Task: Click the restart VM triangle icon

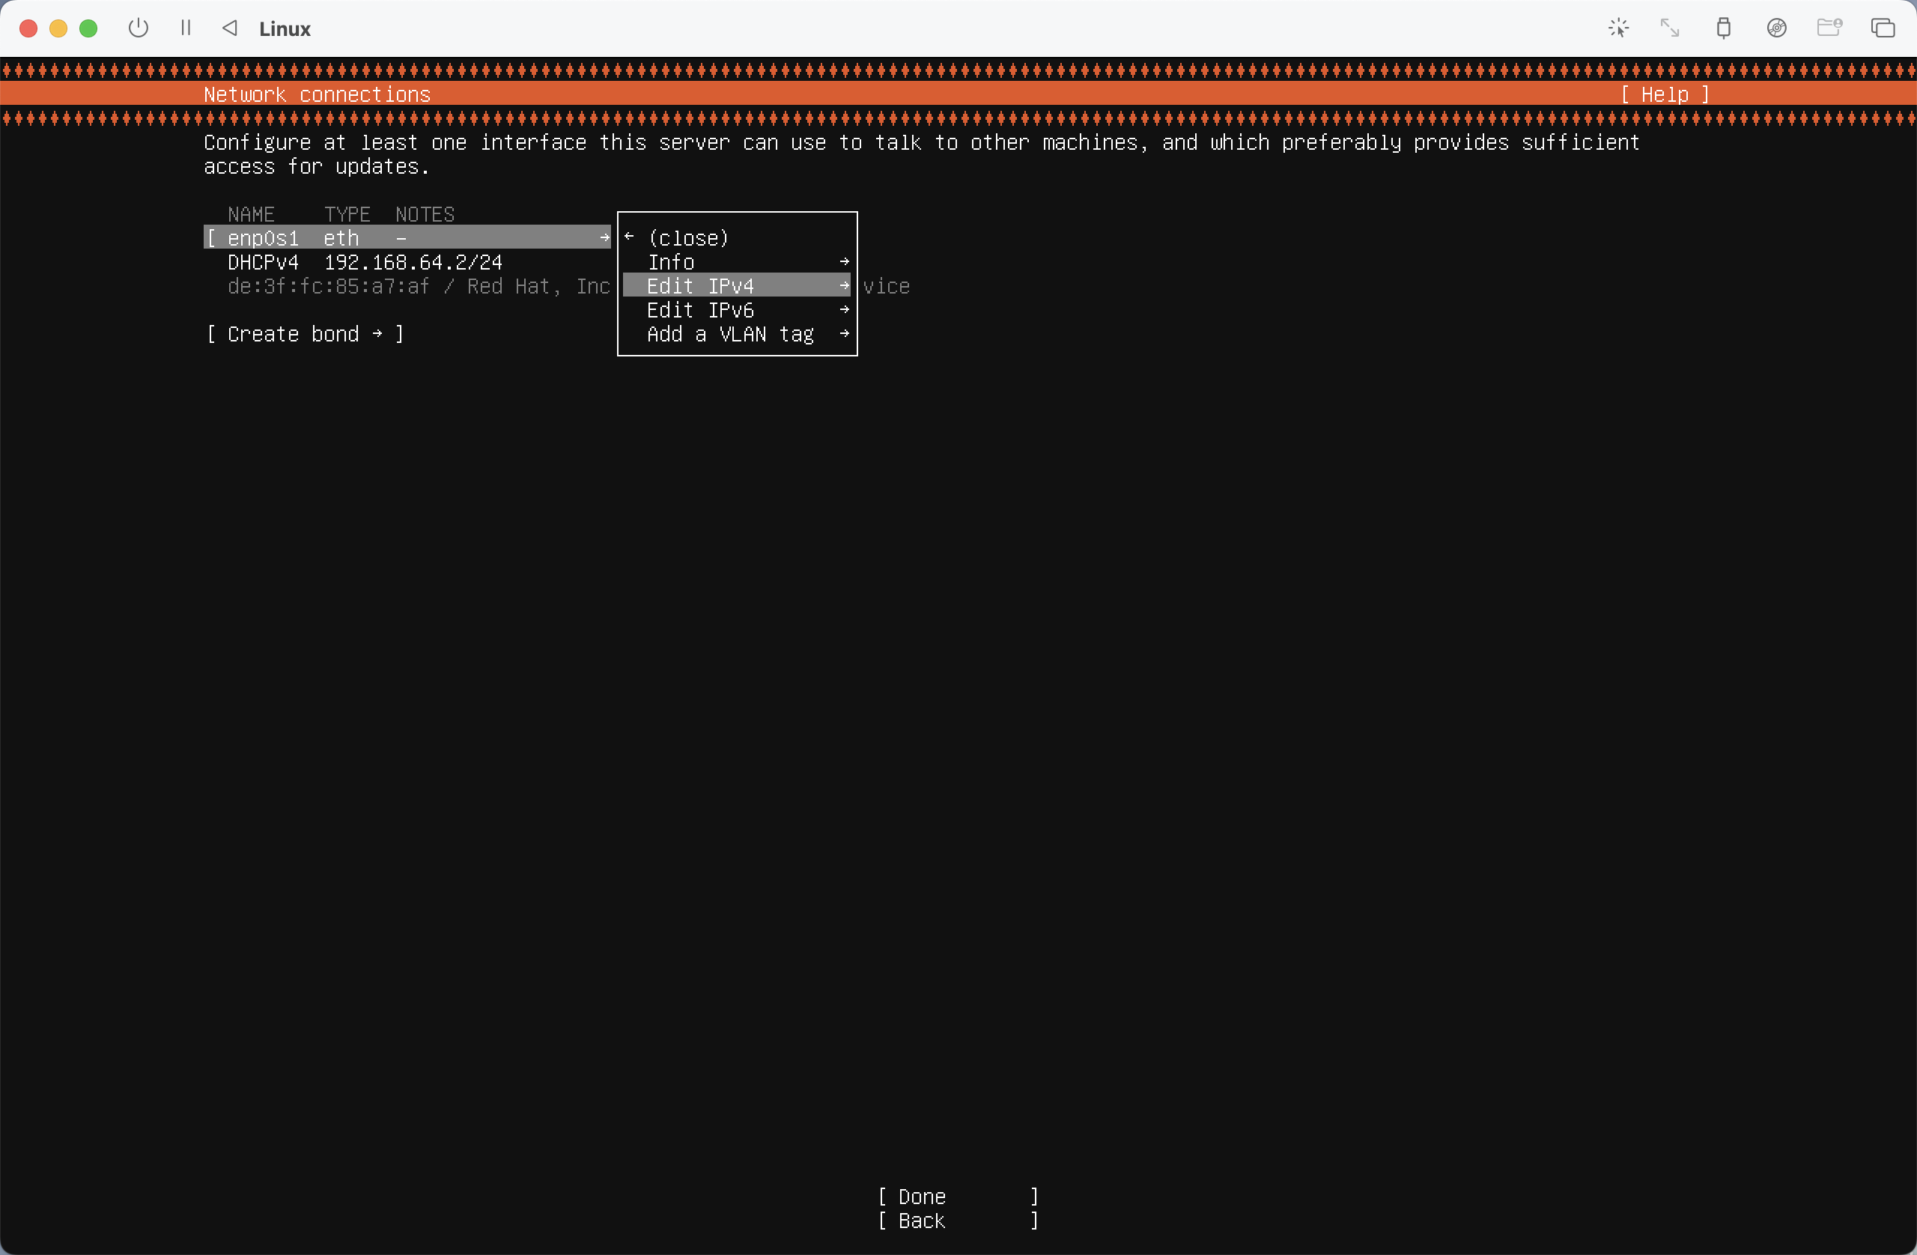Action: (231, 28)
